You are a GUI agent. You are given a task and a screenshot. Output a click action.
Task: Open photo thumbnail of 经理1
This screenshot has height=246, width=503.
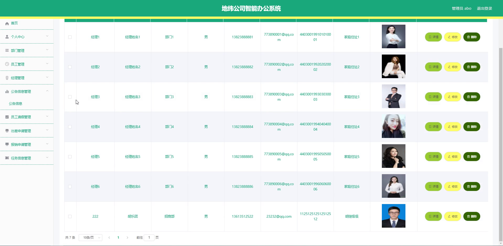coord(394,36)
